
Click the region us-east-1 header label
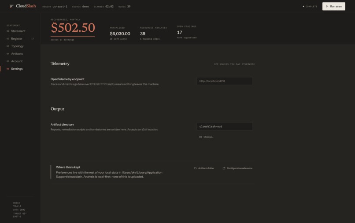point(55,7)
